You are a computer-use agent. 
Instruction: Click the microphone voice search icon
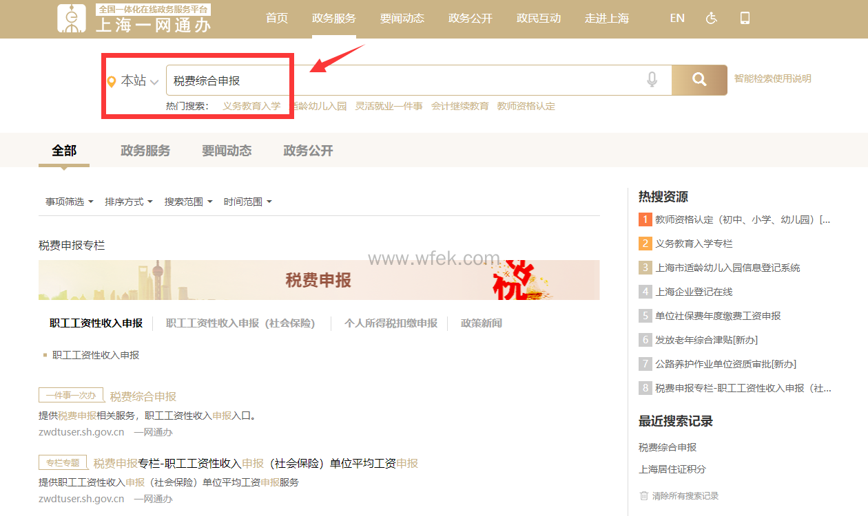(x=652, y=80)
